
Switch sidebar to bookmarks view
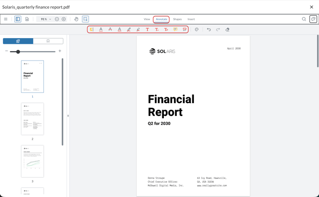tap(48, 41)
